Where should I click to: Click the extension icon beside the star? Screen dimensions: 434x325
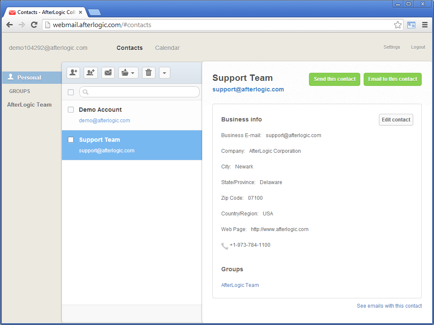(411, 25)
